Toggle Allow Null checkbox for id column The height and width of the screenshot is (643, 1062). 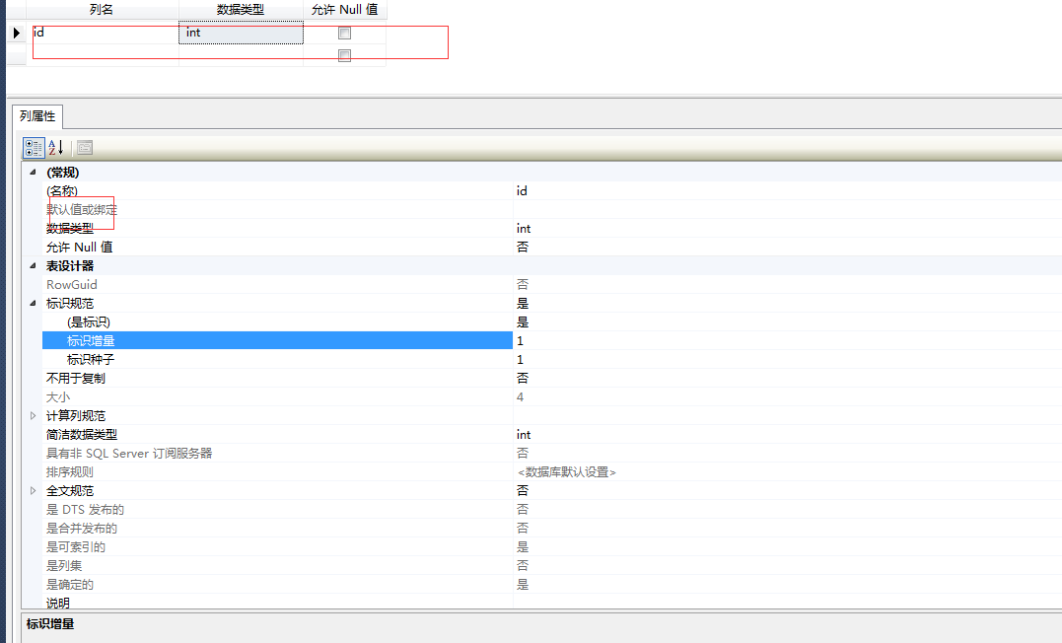345,34
